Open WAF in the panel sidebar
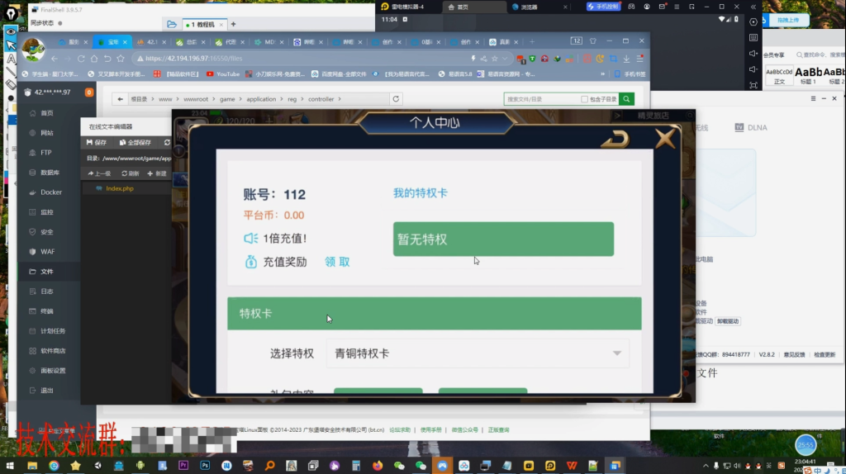This screenshot has height=474, width=846. coord(47,251)
